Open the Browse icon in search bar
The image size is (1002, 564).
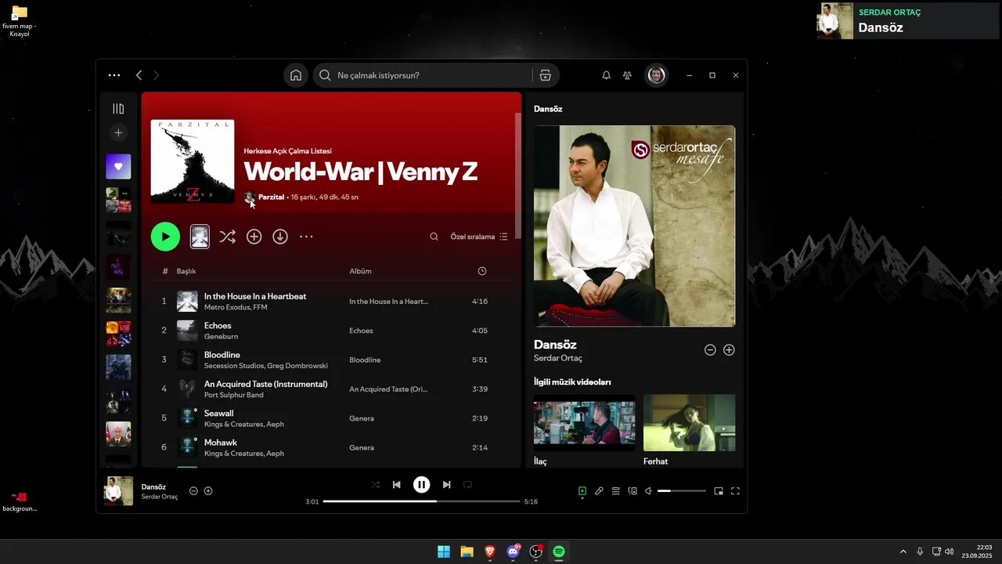(x=546, y=75)
